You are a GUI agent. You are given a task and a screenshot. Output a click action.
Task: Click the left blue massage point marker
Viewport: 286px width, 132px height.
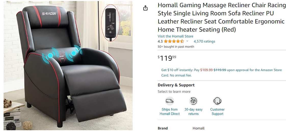(50, 55)
